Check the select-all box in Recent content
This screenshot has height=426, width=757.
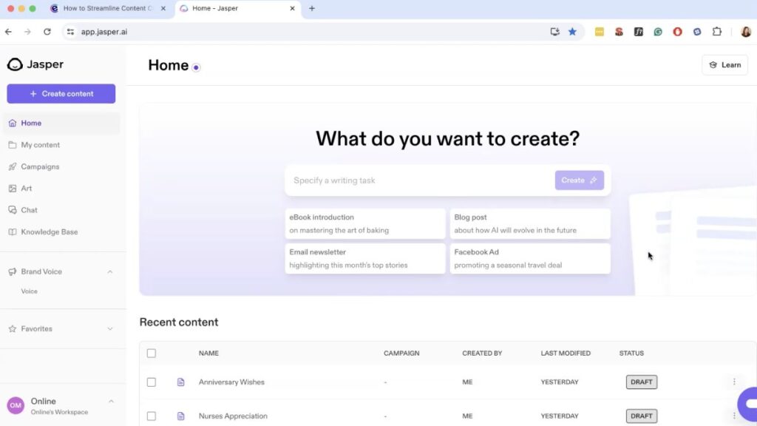152,353
